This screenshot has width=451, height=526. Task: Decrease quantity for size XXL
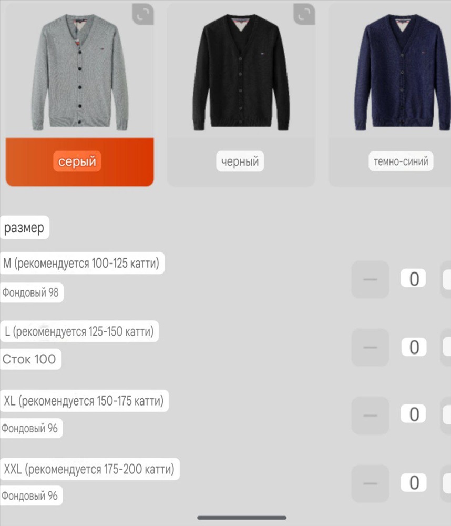coord(370,483)
